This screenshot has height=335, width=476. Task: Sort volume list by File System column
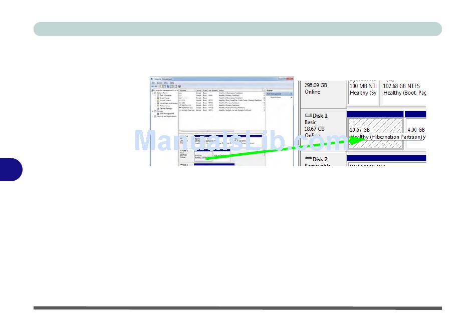[x=212, y=90]
